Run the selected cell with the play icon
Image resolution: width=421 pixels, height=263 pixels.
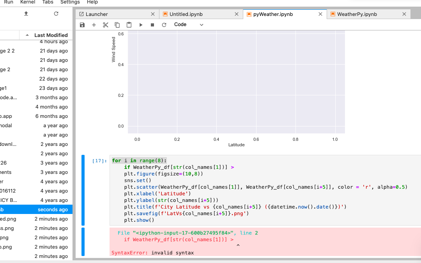coord(141,25)
